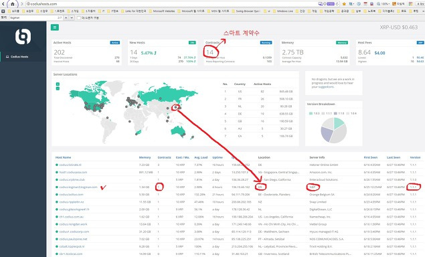425x257 pixels.
Task: Sort table by Memory column header
Action: point(145,157)
